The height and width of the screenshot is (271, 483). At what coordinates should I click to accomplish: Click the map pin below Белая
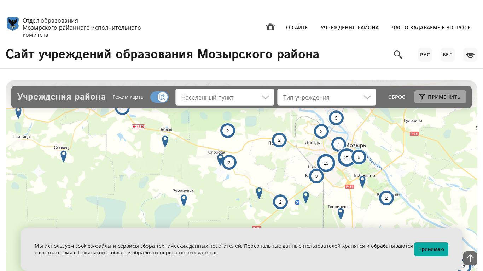pyautogui.click(x=165, y=141)
